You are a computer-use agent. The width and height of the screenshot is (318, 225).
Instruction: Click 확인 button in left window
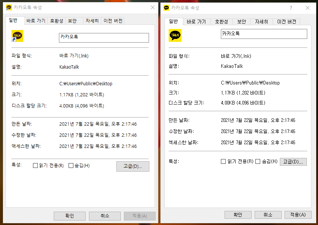click(70, 216)
